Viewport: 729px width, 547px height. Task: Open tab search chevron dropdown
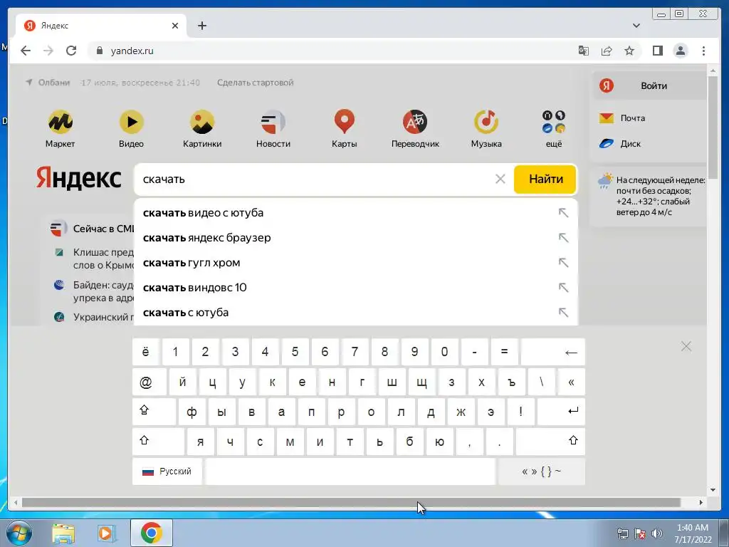click(636, 26)
